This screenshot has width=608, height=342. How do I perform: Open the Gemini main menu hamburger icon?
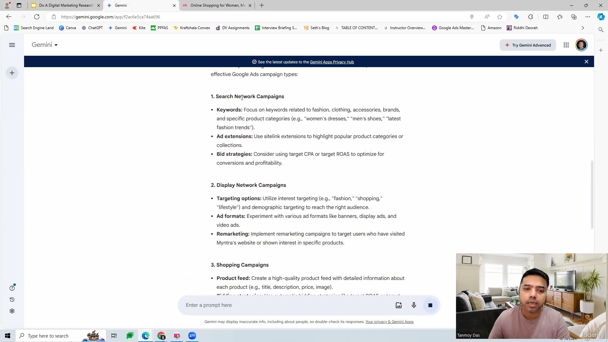tap(12, 45)
